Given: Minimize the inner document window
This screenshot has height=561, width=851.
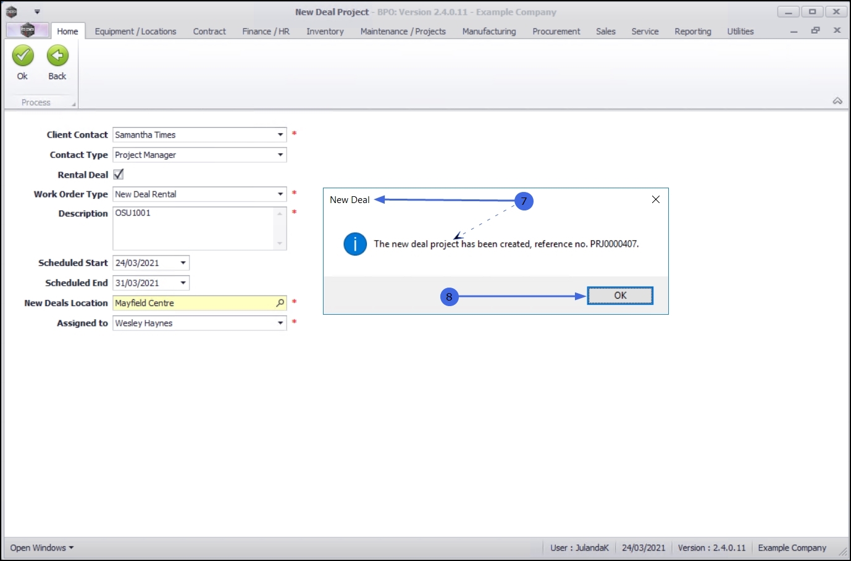Looking at the screenshot, I should 794,31.
